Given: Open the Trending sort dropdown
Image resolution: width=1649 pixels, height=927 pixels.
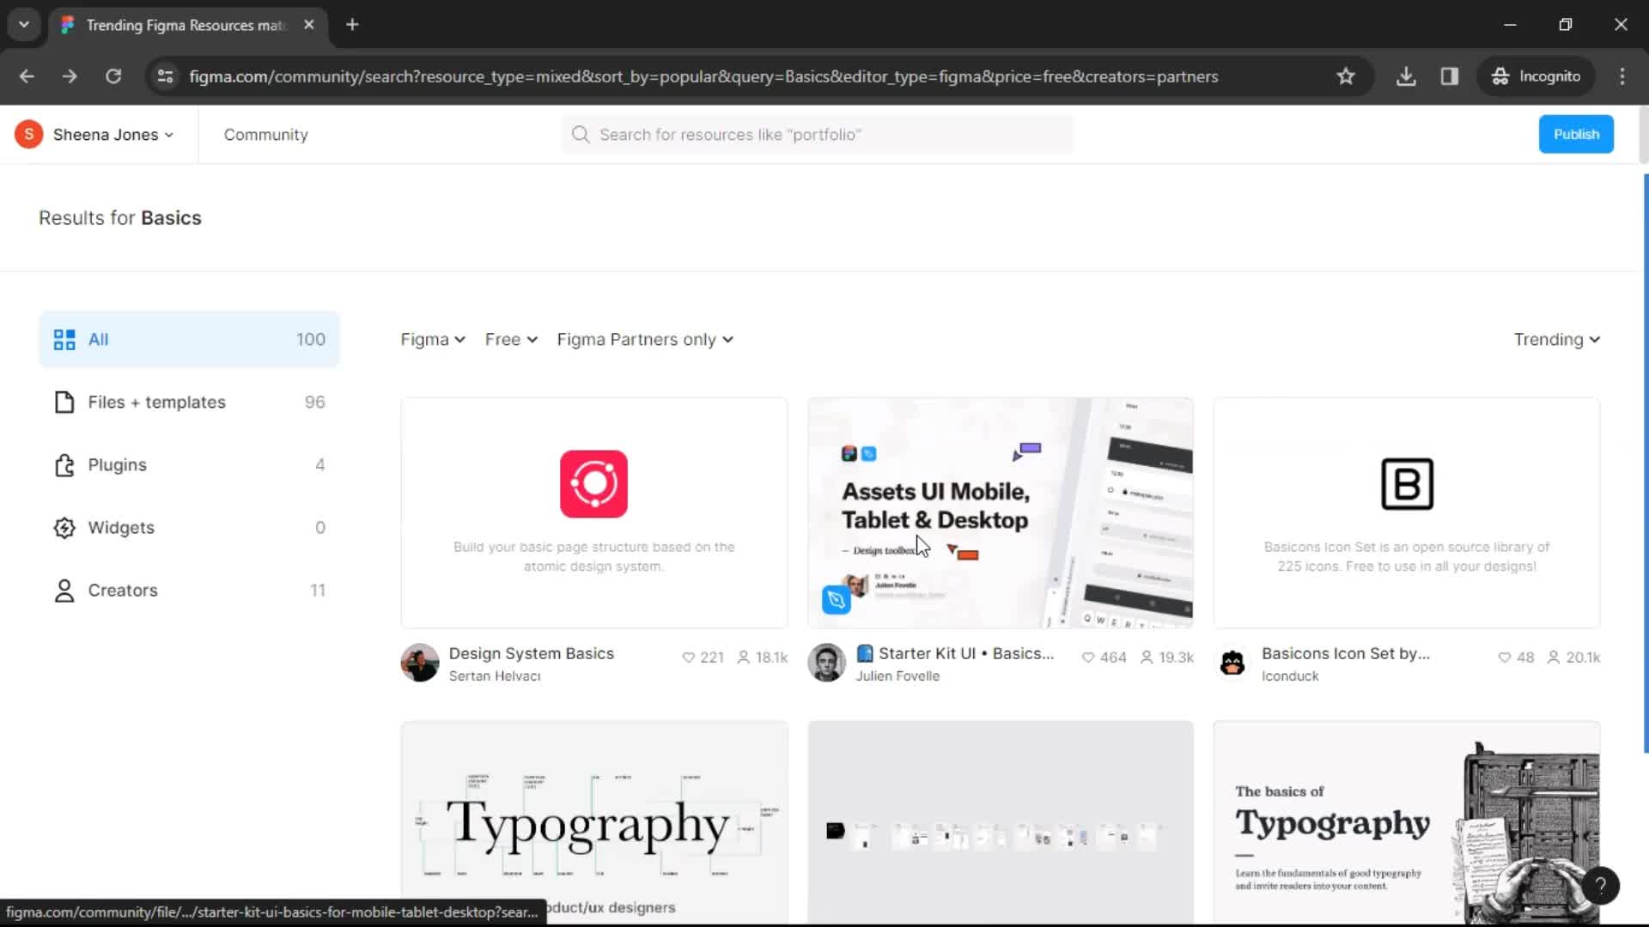Looking at the screenshot, I should click(x=1556, y=339).
